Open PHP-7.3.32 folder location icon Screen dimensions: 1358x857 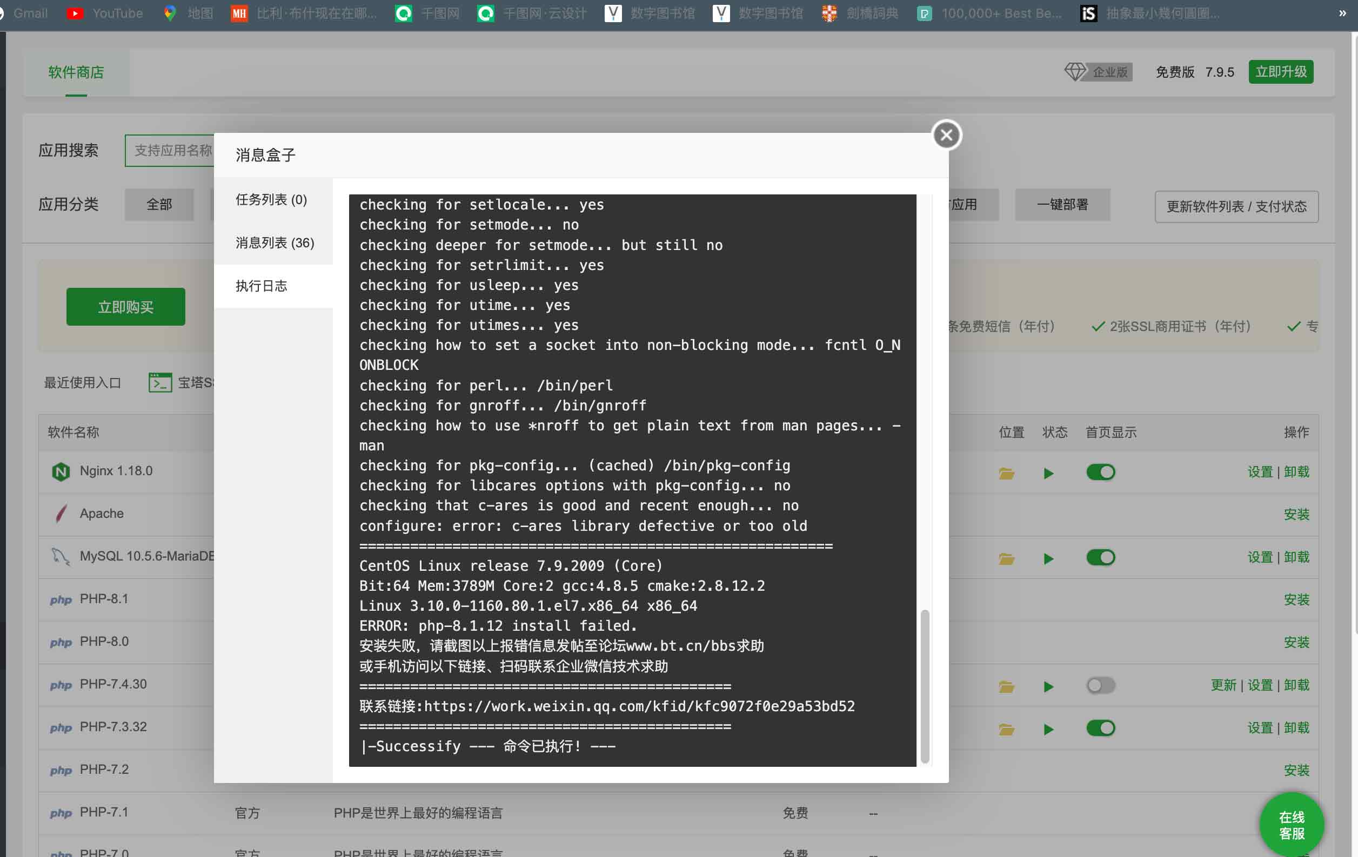pos(1007,729)
